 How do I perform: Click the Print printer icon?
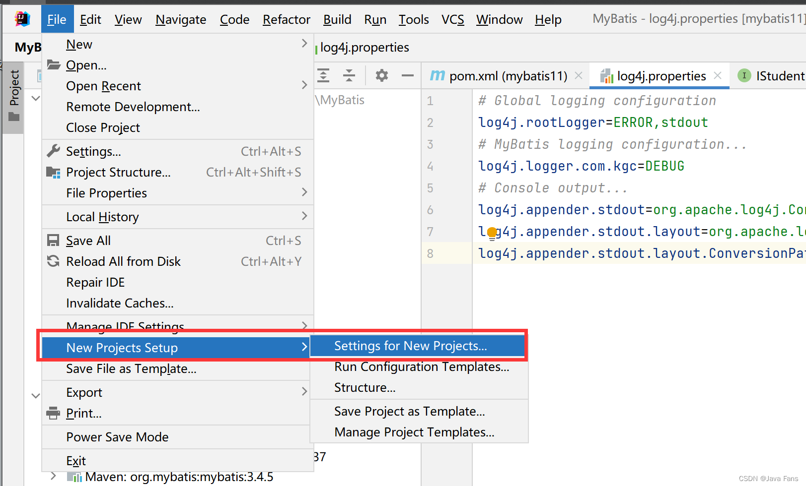[x=53, y=413]
